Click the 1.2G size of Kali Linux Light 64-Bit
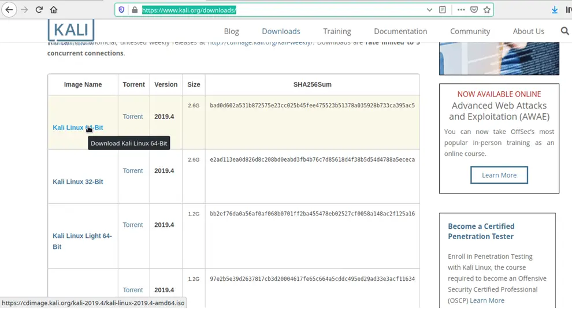The width and height of the screenshot is (572, 309). [x=194, y=214]
